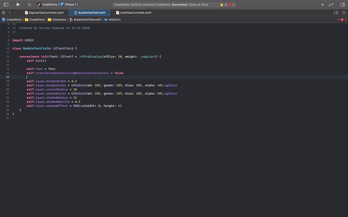
Task: Click the code review arrows icon
Action: pos(331,5)
